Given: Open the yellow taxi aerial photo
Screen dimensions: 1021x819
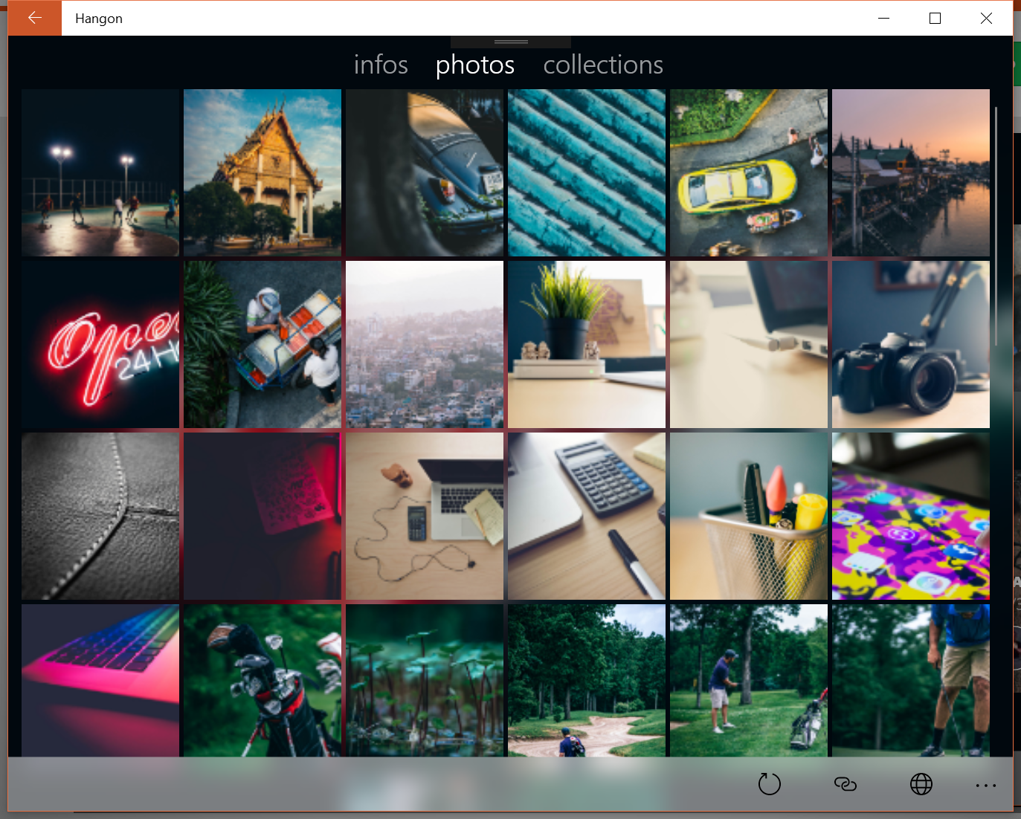Looking at the screenshot, I should [x=749, y=172].
